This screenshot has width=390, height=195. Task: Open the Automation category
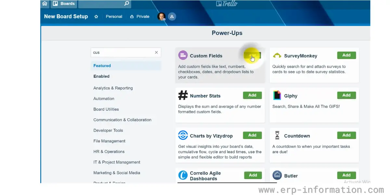click(104, 99)
